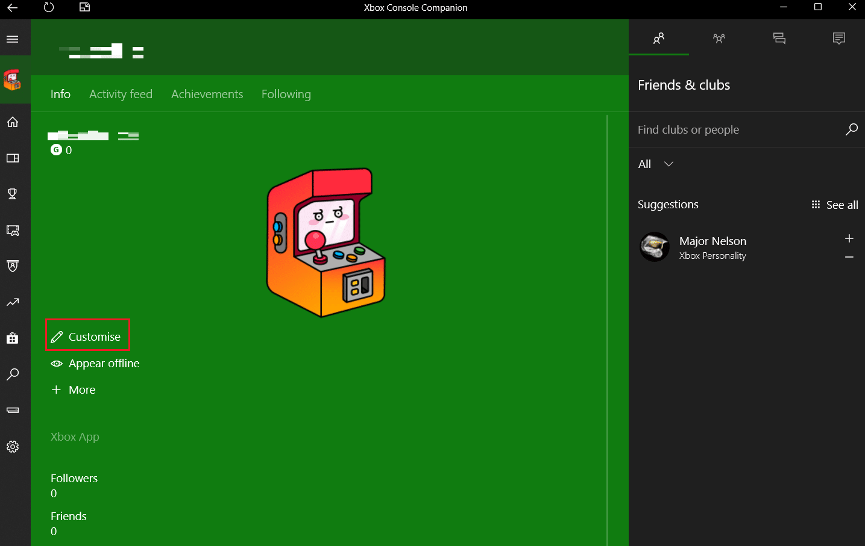Click the Suggestions section header

pos(668,204)
